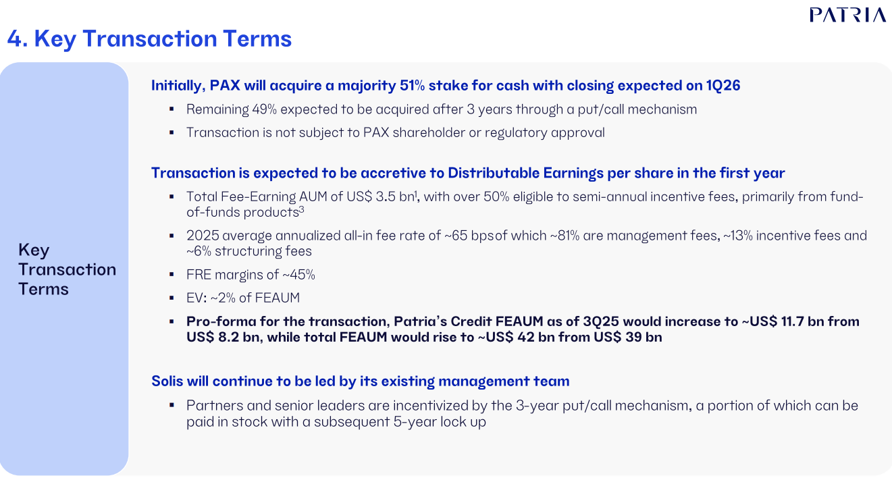Select the Distributable Earnings accretive heading

468,173
